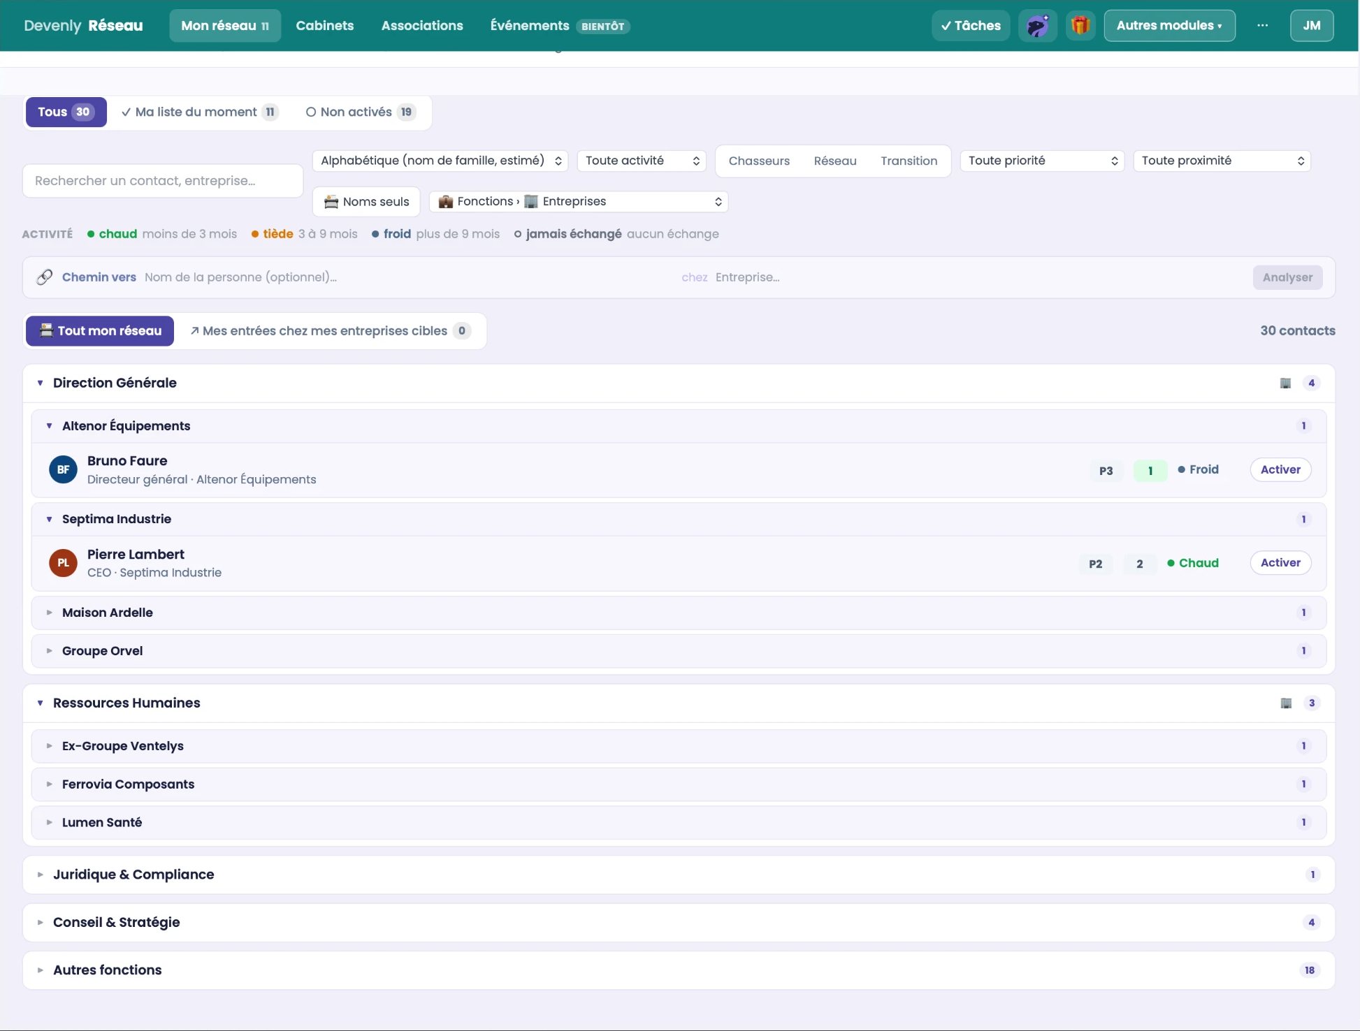Go to the Mon réseau tab
This screenshot has height=1031, width=1360.
point(225,26)
